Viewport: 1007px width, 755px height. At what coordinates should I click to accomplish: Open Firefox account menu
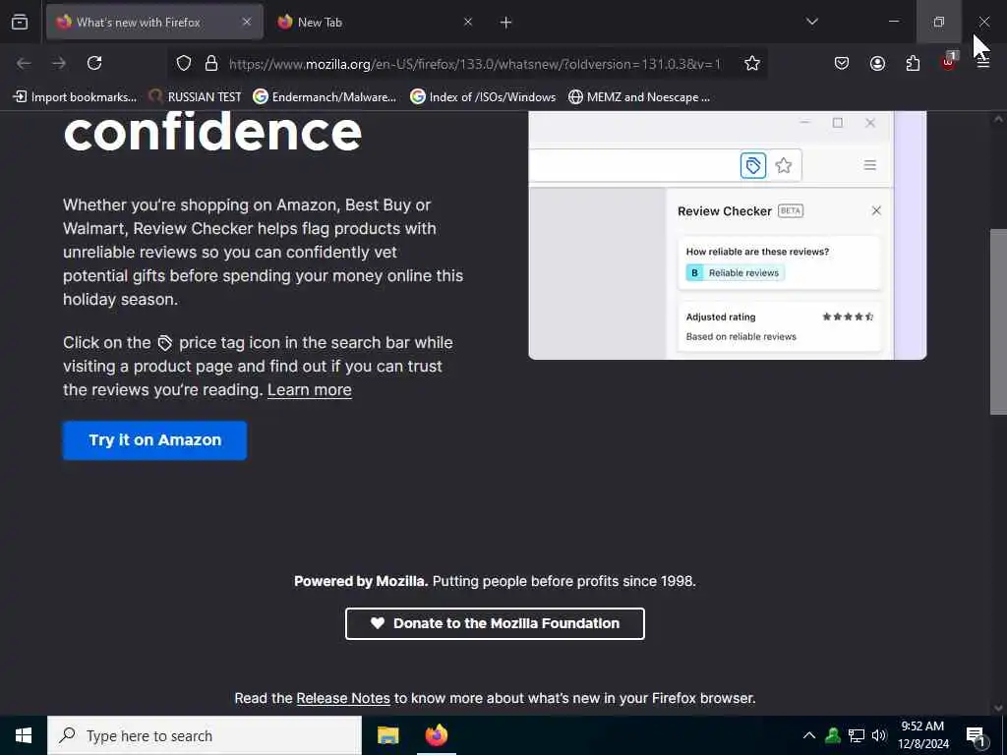coord(877,63)
